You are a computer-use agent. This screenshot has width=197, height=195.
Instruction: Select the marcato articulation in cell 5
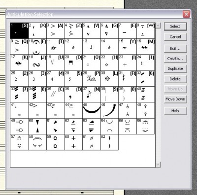tap(92, 31)
